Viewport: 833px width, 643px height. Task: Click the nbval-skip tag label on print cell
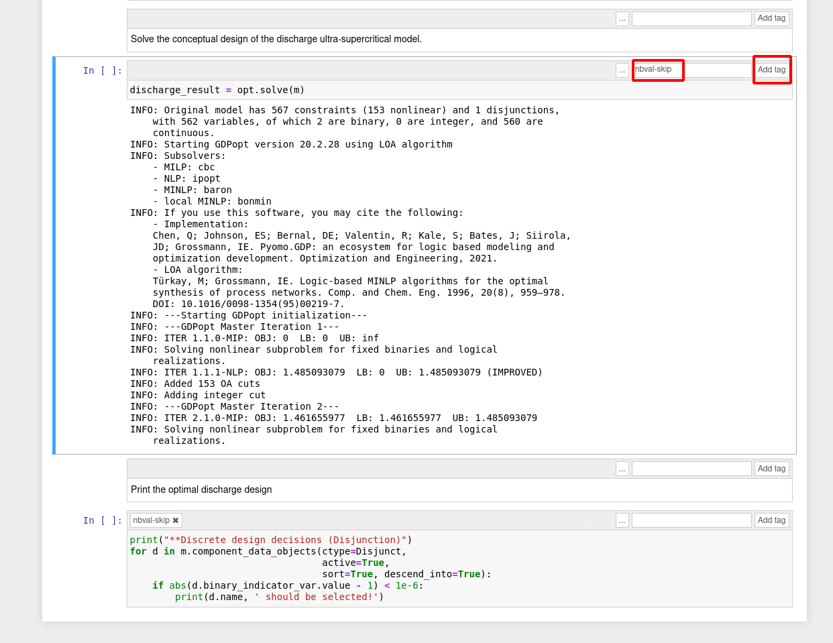pyautogui.click(x=152, y=520)
